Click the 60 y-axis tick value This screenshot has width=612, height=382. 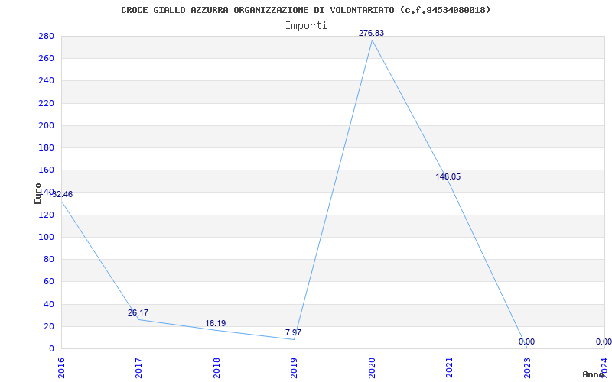(49, 281)
